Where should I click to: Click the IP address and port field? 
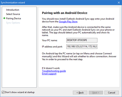82,47
